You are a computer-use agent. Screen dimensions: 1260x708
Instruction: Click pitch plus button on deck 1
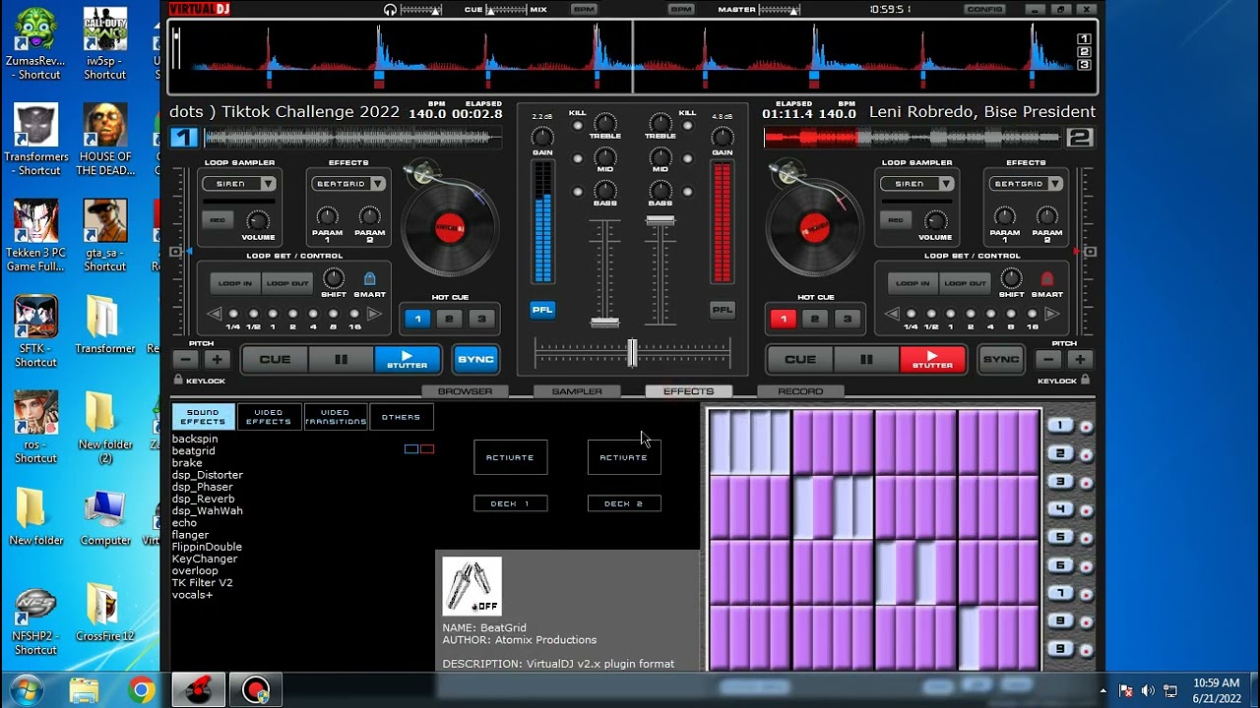point(218,360)
